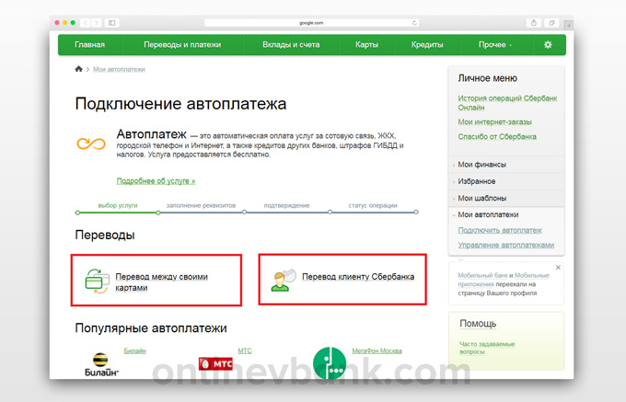The width and height of the screenshot is (626, 402).
Task: Click the подтверждение progress step
Action: (286, 205)
